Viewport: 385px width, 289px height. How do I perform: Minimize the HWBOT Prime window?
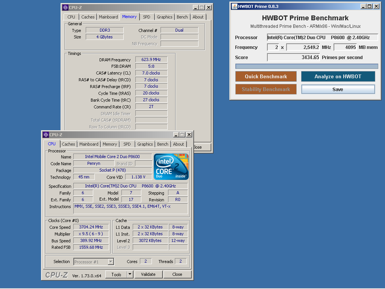364,6
